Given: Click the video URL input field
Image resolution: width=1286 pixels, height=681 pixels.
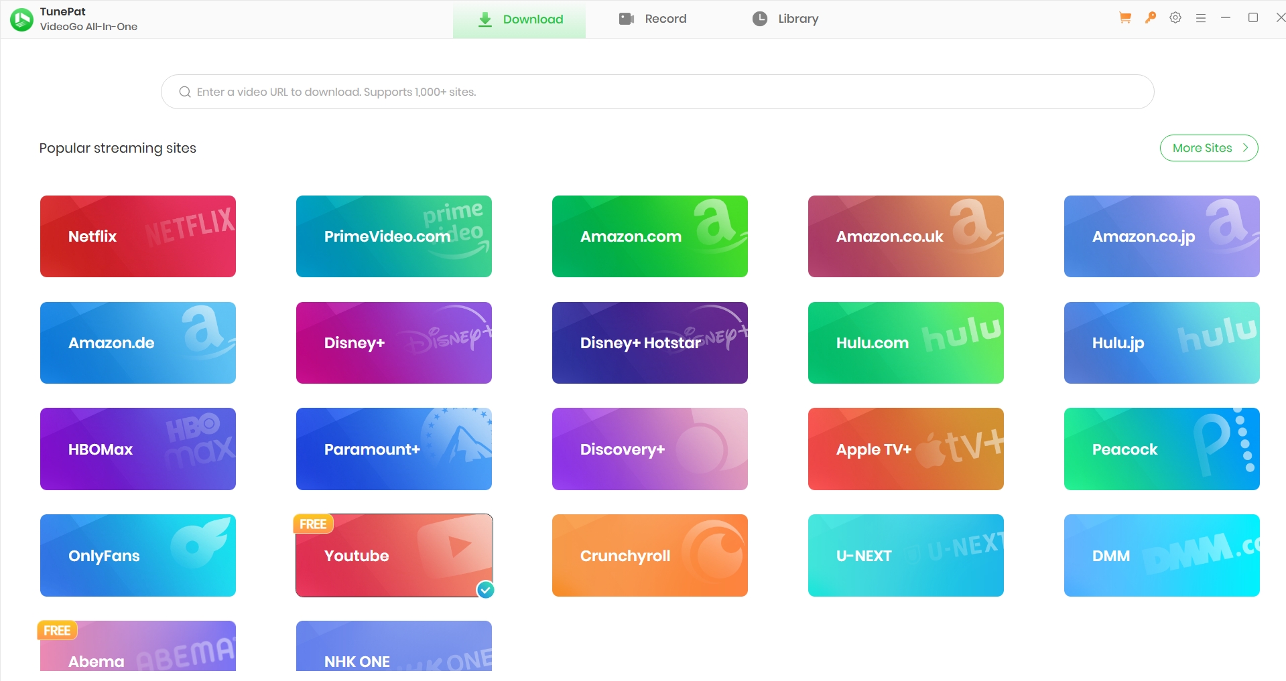Looking at the screenshot, I should 657,92.
